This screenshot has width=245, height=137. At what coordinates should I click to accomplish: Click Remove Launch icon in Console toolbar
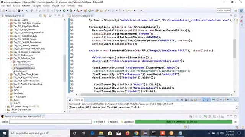(x=182, y=100)
